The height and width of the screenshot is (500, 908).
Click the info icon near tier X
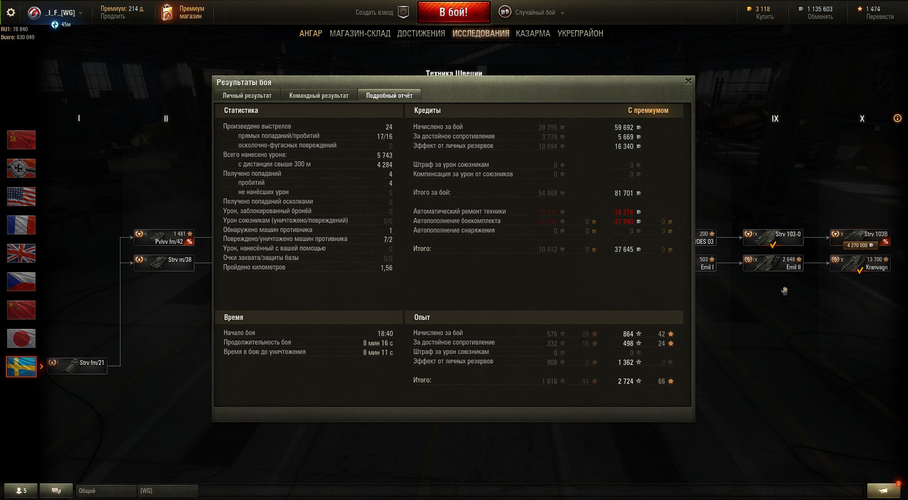[897, 118]
